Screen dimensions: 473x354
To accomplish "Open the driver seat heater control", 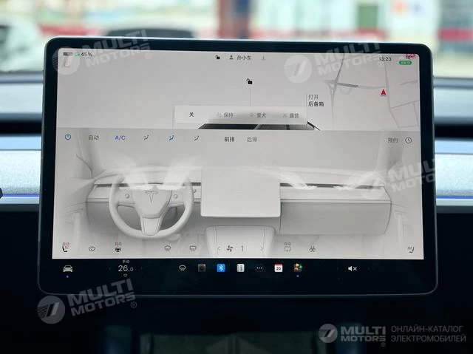I will pos(67,248).
